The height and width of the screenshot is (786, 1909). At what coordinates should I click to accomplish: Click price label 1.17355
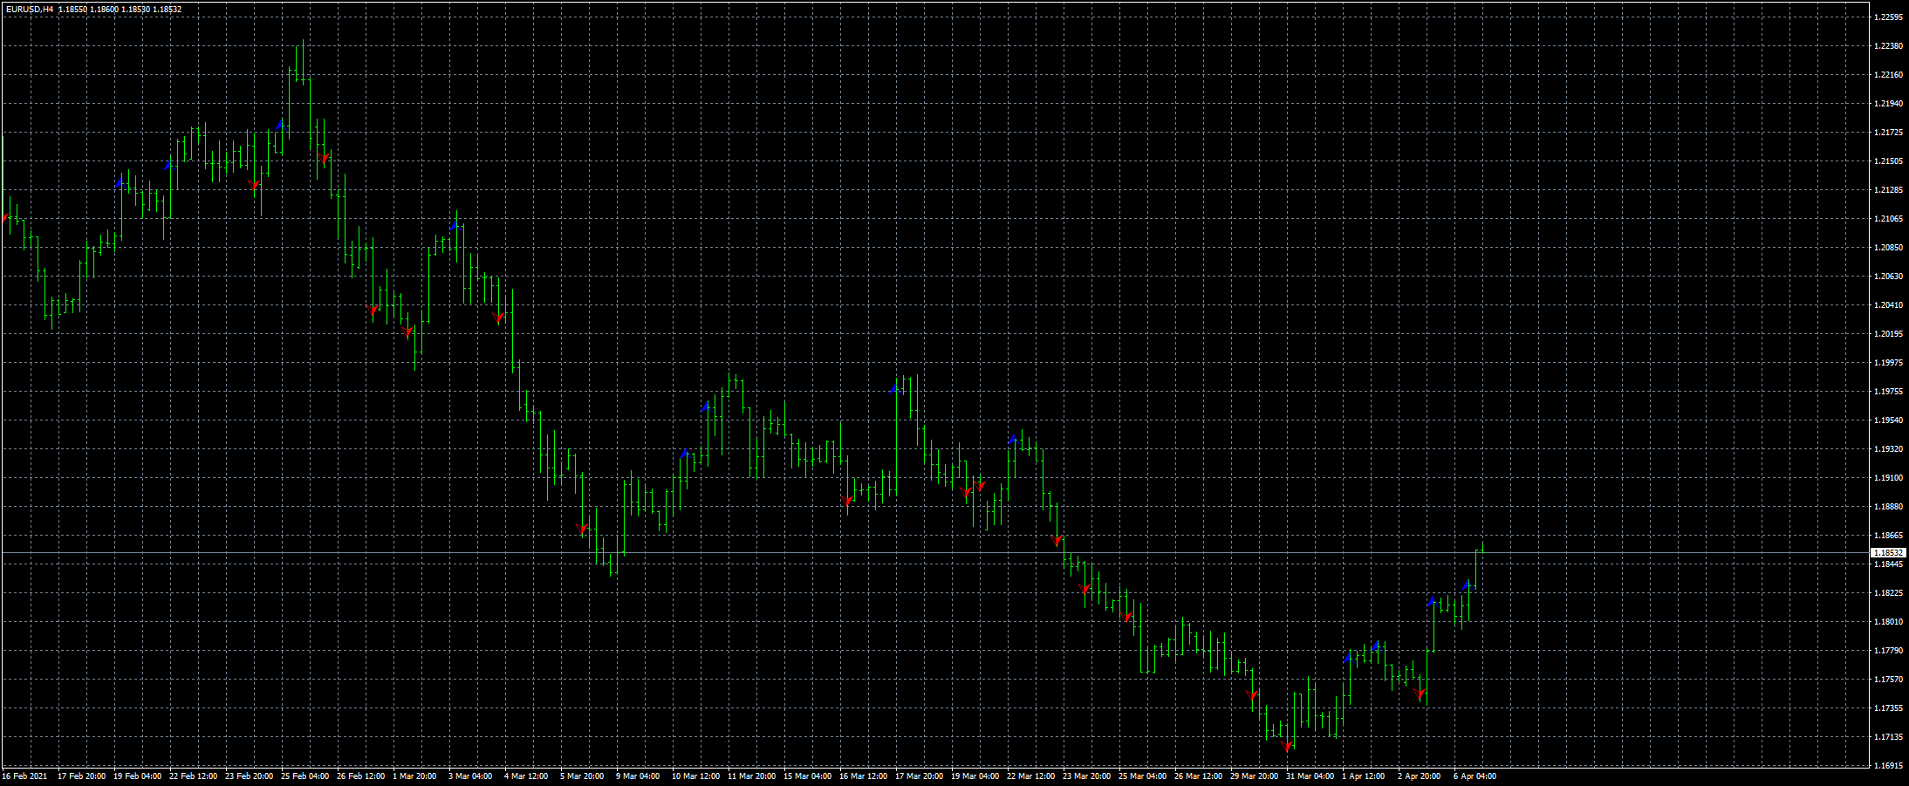pos(1887,707)
